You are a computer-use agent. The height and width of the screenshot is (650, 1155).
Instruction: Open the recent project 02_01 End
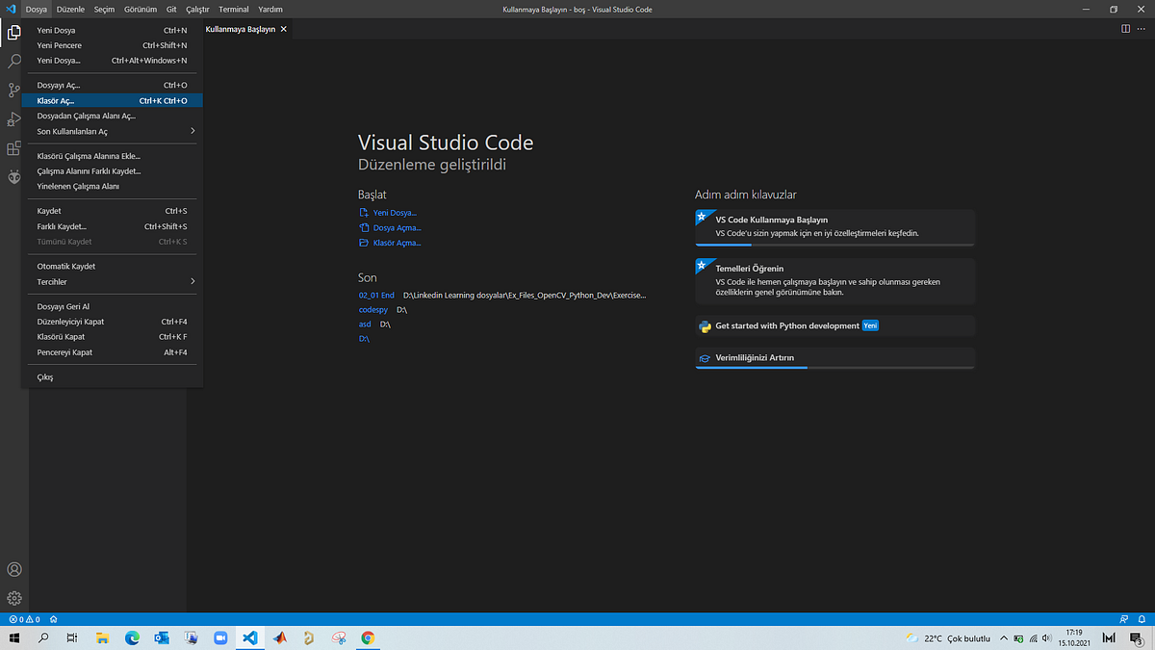(x=375, y=295)
